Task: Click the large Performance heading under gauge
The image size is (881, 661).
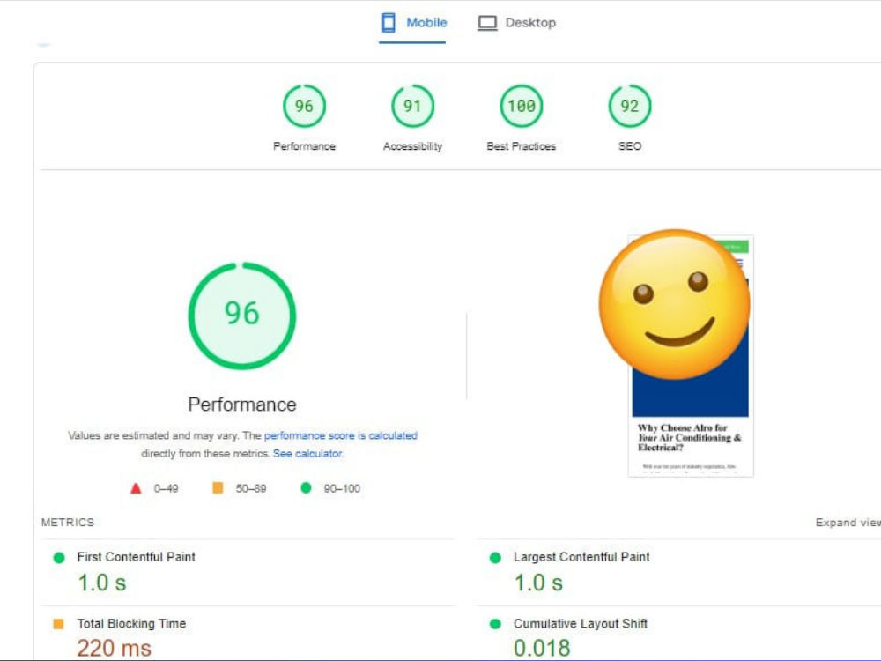Action: [x=242, y=405]
